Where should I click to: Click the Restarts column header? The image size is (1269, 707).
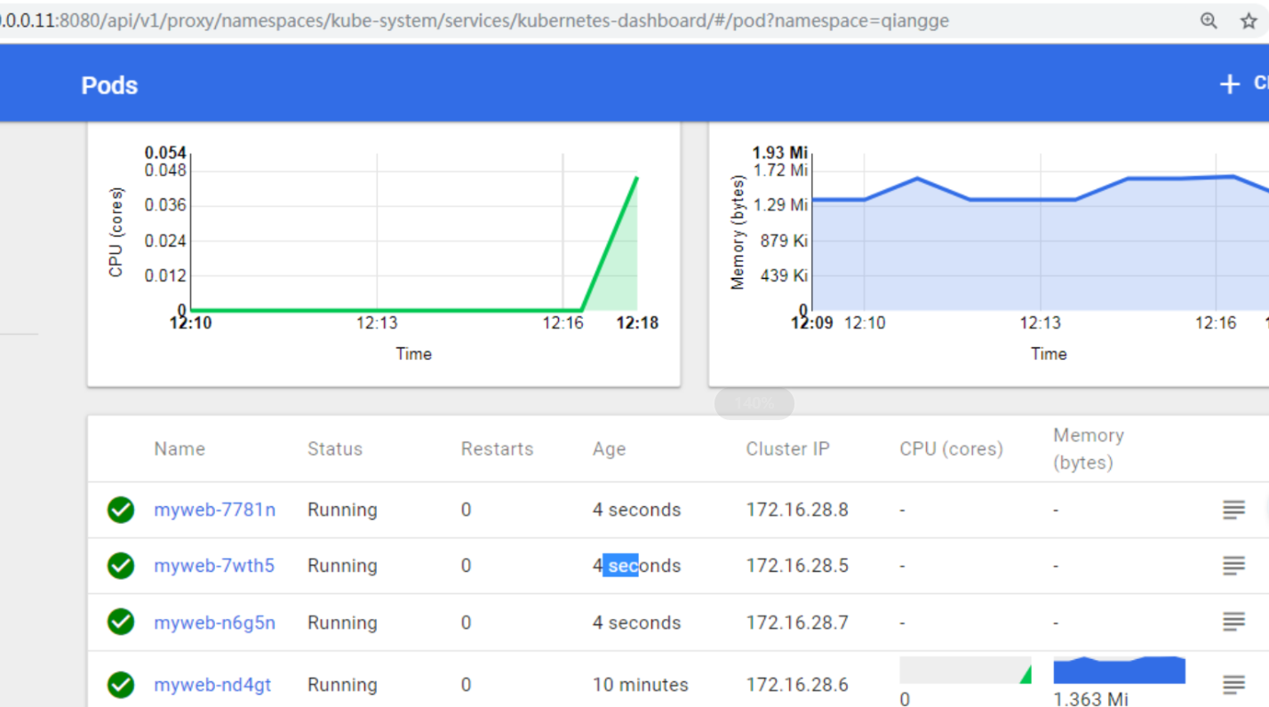(x=497, y=449)
